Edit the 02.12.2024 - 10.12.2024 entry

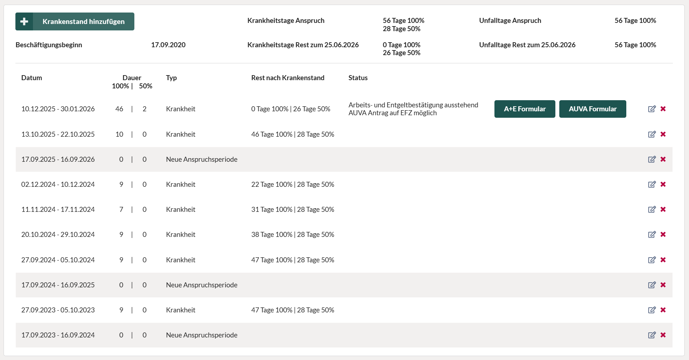coord(652,184)
